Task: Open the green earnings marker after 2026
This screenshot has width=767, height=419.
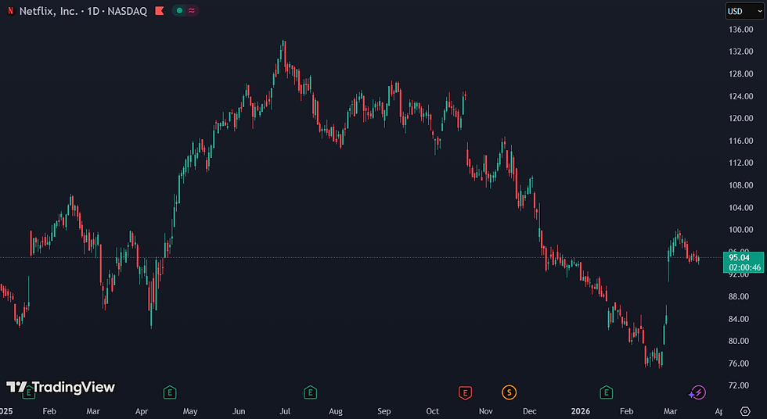Action: 606,392
